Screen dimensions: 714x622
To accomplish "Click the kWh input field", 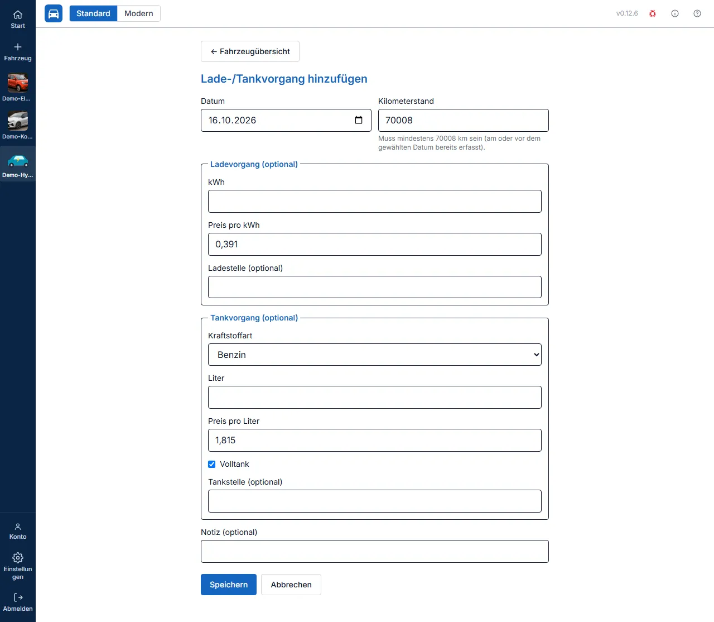I will tap(375, 201).
